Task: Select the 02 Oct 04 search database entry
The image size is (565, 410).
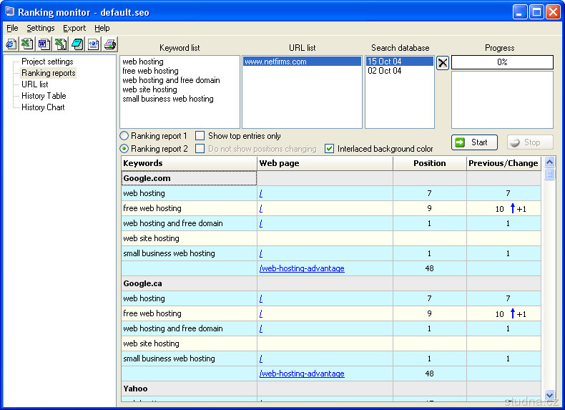Action: pyautogui.click(x=385, y=71)
